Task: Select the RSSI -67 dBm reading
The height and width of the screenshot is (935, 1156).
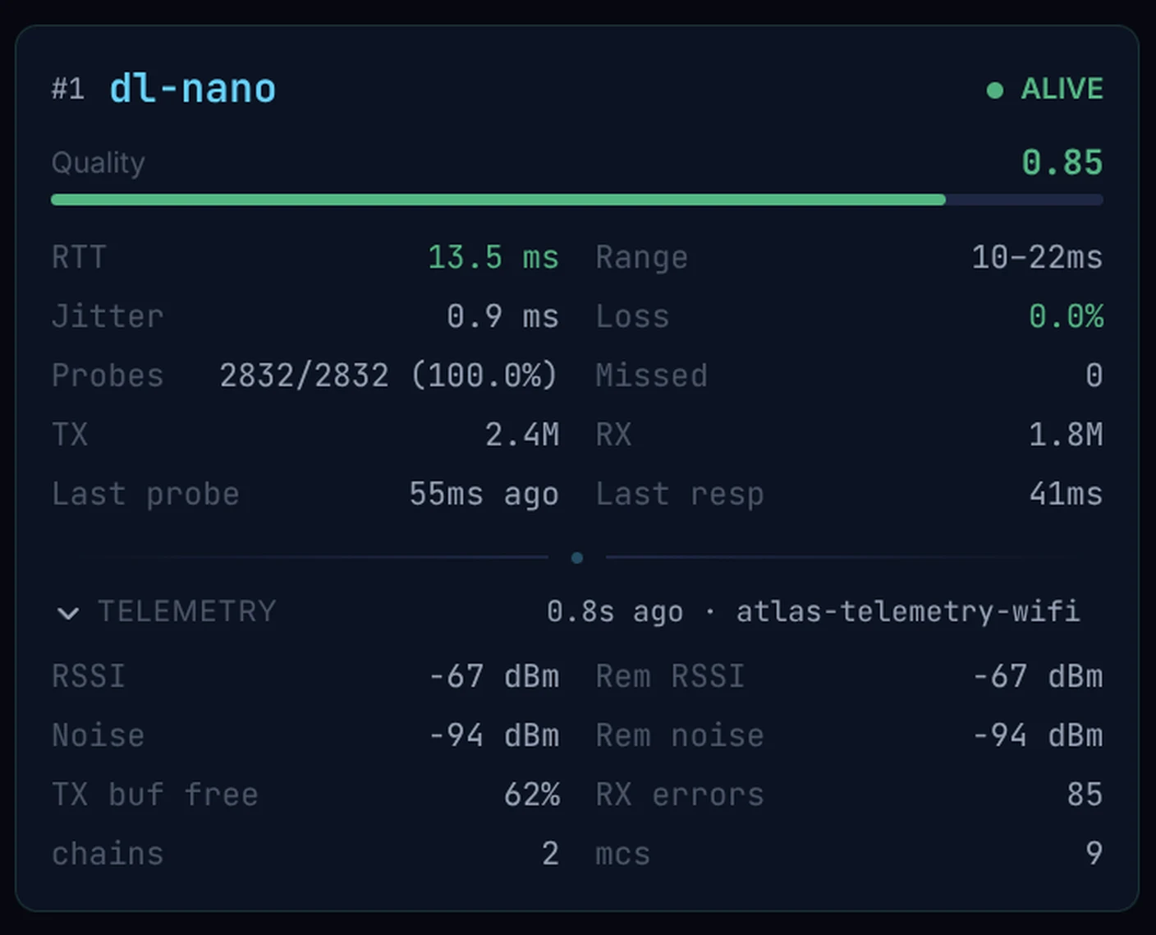Action: coord(494,676)
